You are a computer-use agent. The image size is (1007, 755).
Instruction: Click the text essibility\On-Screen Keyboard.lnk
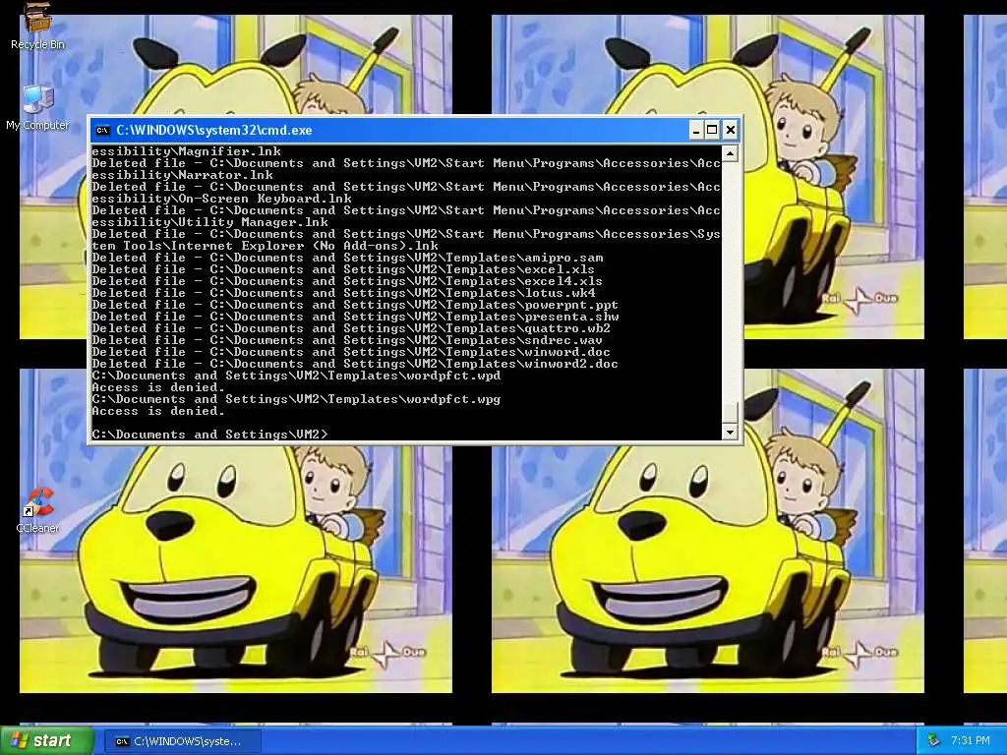point(221,199)
